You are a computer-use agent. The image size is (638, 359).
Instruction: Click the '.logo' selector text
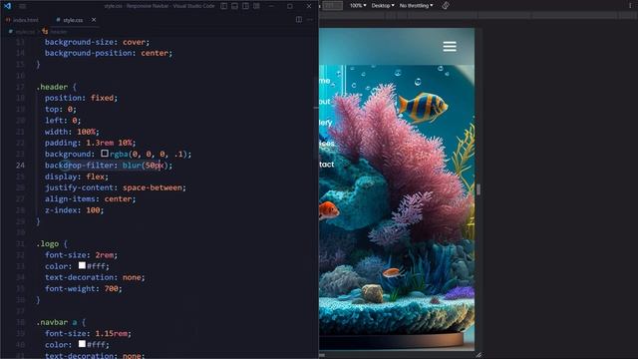click(48, 243)
